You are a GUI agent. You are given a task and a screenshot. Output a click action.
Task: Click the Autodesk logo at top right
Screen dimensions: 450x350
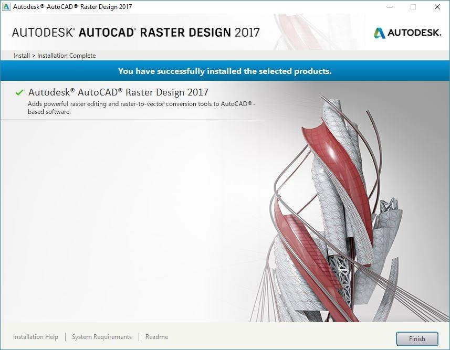[407, 33]
